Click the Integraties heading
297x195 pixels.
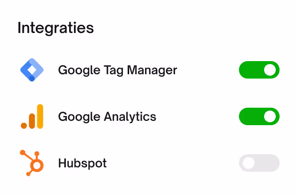click(x=56, y=28)
